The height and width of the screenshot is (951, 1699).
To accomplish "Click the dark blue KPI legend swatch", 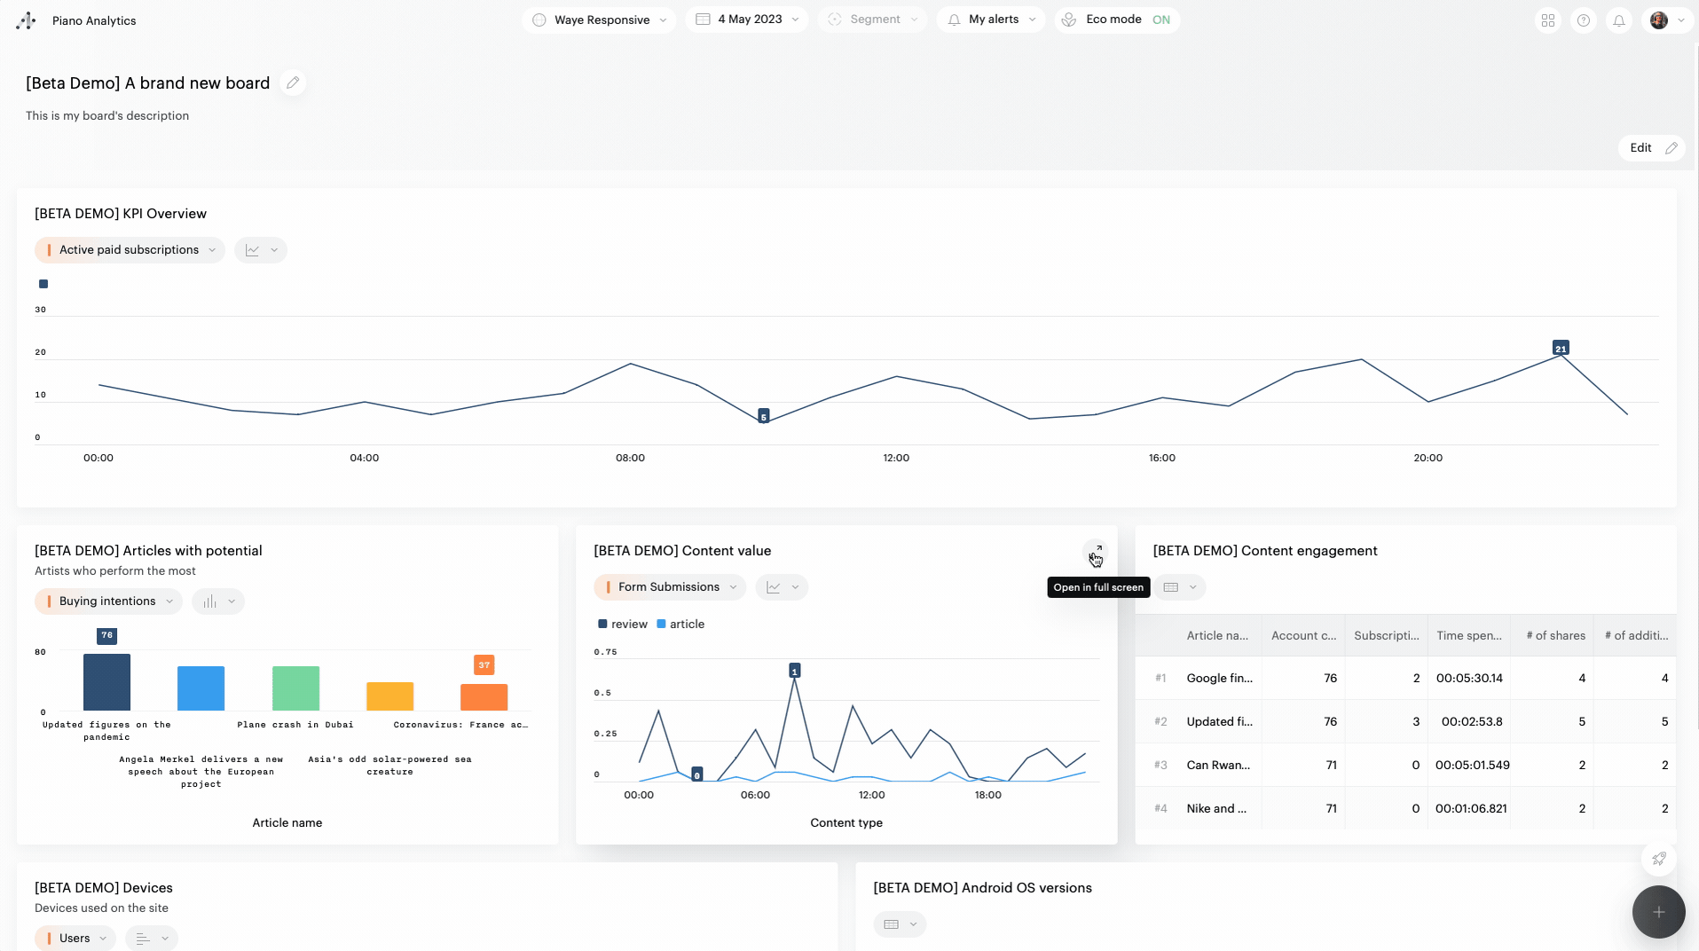I will 43,284.
